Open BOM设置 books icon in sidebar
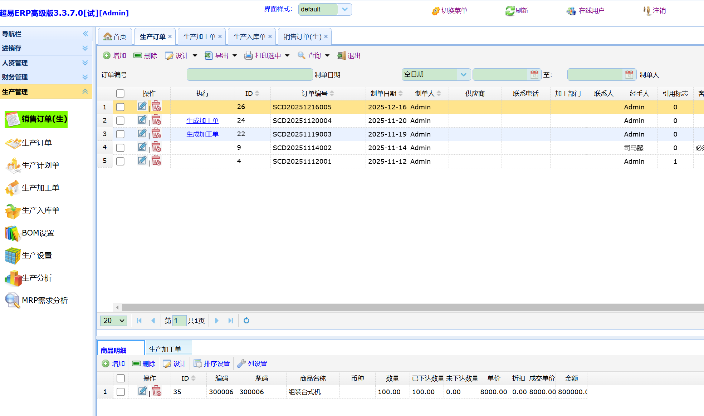The height and width of the screenshot is (416, 704). pos(12,233)
